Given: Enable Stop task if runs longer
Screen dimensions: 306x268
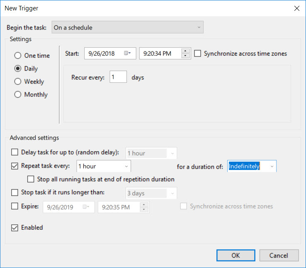Looking at the screenshot, I should point(15,192).
